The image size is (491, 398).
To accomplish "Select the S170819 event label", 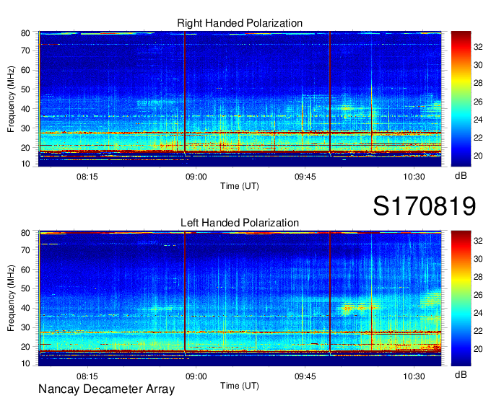I will coord(425,205).
